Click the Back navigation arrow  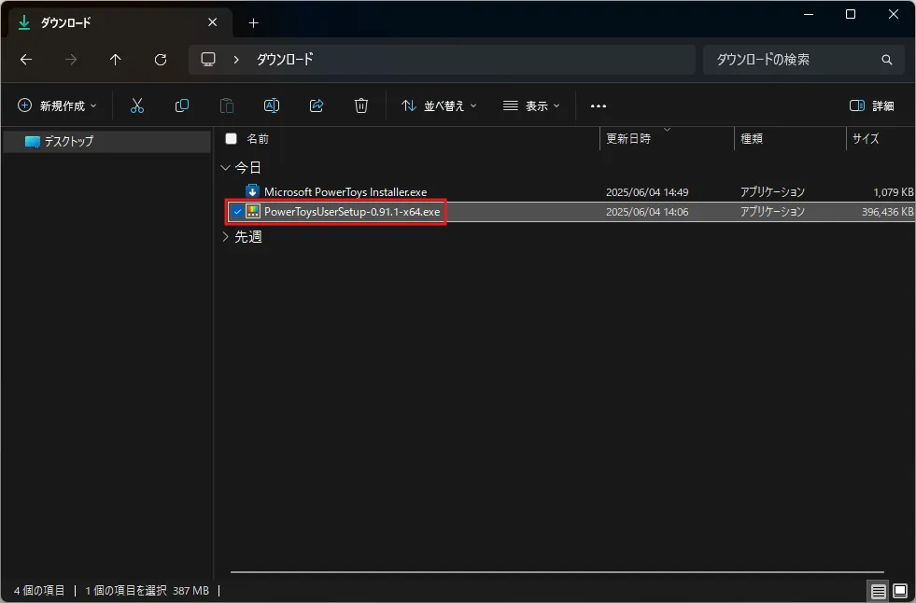tap(26, 60)
